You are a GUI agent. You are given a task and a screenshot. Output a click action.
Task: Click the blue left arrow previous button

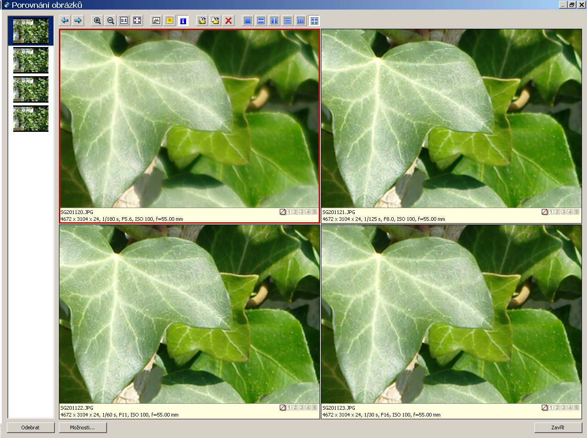tap(65, 21)
